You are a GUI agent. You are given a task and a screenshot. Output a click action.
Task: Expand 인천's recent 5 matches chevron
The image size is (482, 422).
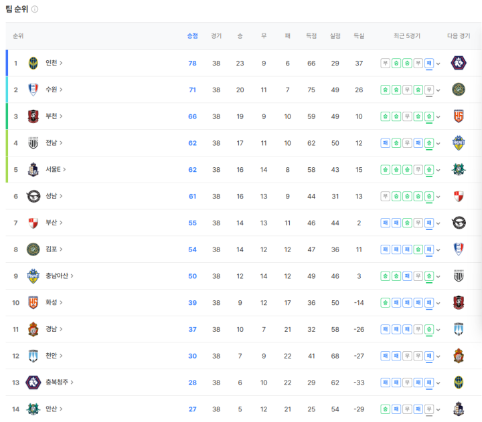438,64
